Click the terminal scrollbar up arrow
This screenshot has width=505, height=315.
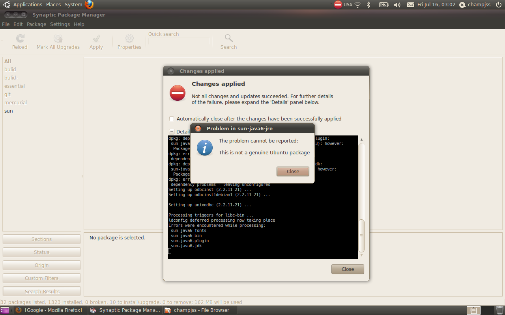(x=361, y=139)
